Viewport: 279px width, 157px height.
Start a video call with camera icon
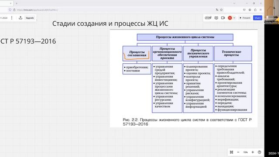(223, 18)
